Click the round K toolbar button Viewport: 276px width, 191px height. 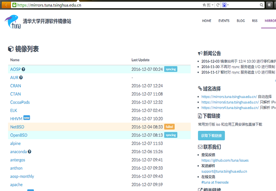click(269, 5)
